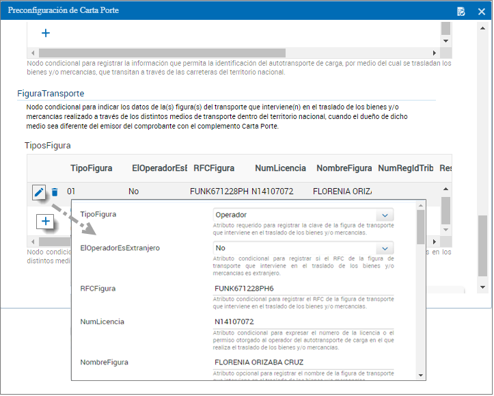The height and width of the screenshot is (396, 494).
Task: Add a new TiposFigura row with plus button
Action: click(x=45, y=221)
